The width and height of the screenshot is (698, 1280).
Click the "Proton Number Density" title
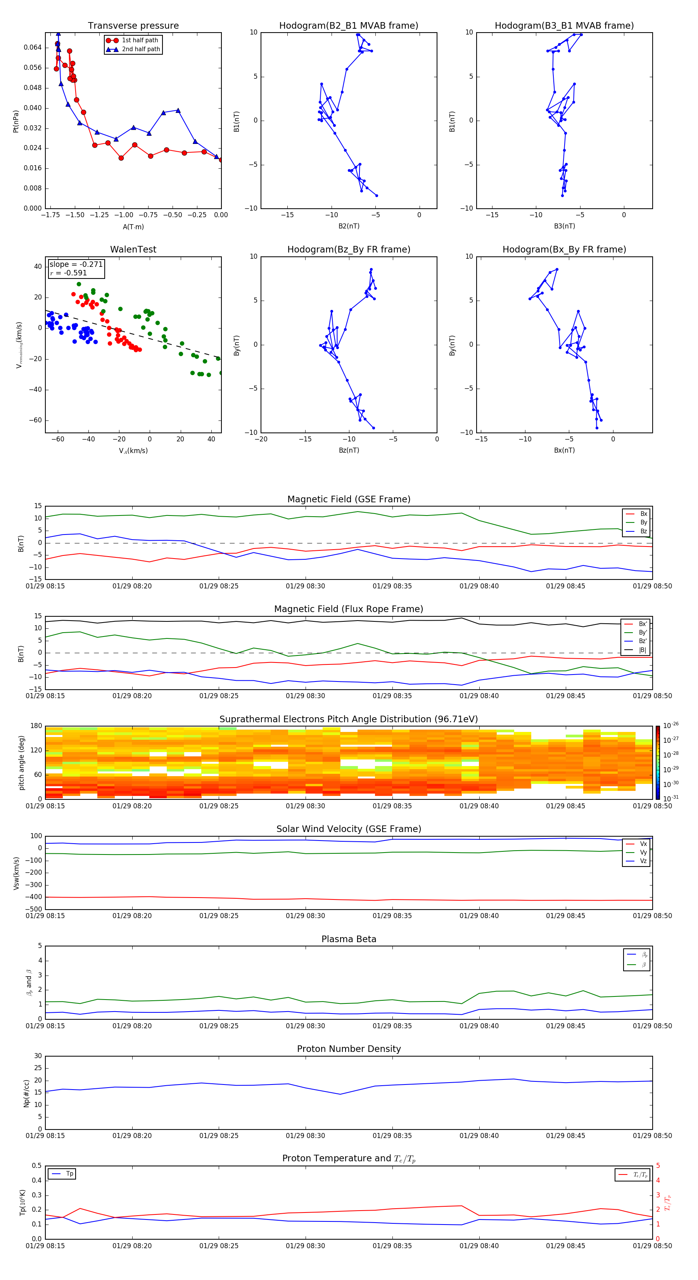pyautogui.click(x=349, y=1049)
